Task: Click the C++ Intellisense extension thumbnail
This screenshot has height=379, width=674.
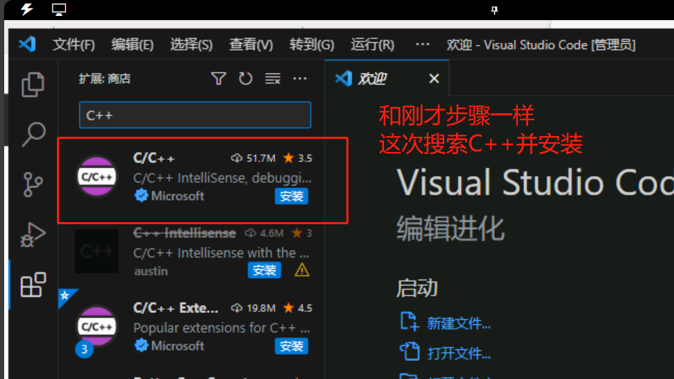Action: pyautogui.click(x=96, y=251)
